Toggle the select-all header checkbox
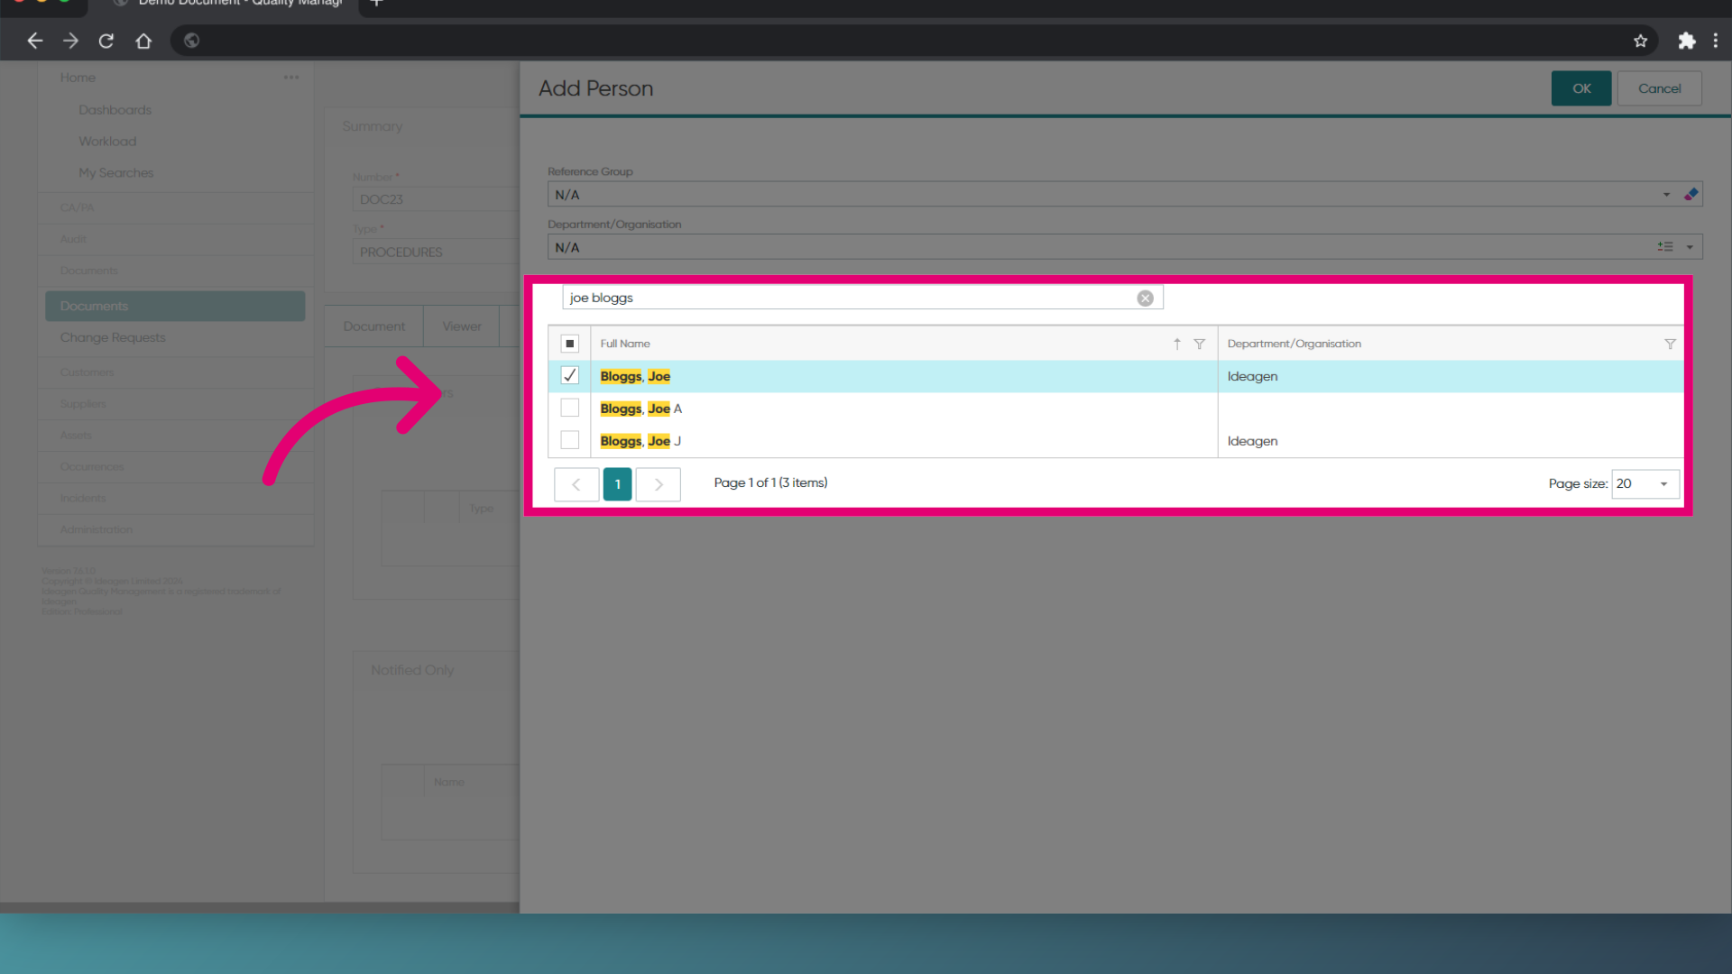The height and width of the screenshot is (974, 1732). point(569,344)
